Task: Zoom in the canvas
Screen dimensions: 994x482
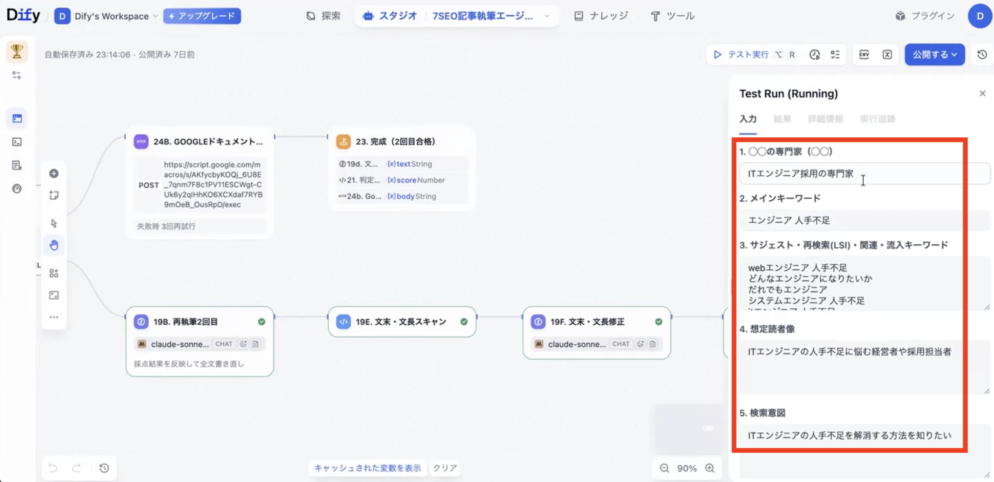Action: [710, 468]
